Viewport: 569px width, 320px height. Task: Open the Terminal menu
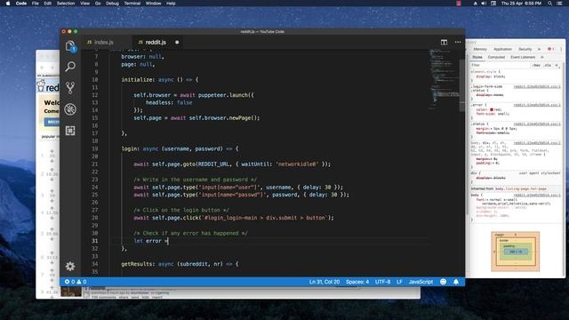[132, 4]
